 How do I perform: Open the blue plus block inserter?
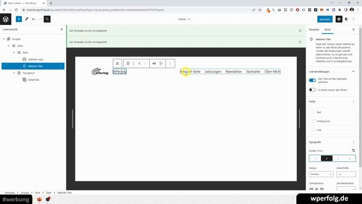click(19, 19)
